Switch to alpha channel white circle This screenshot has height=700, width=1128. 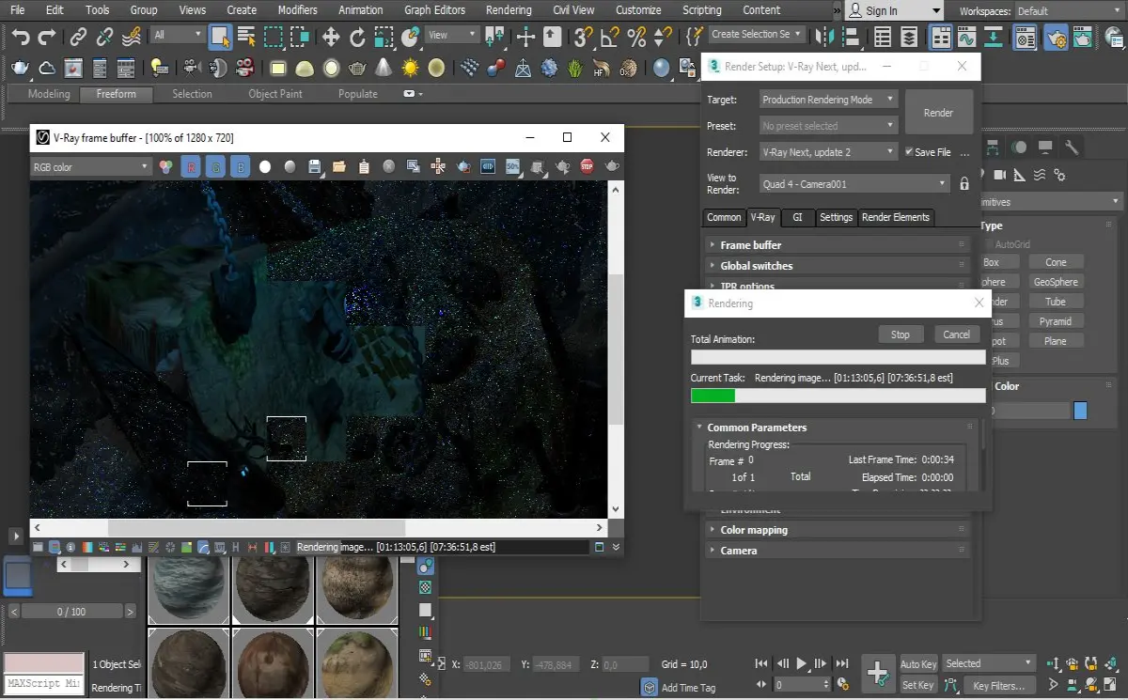pyautogui.click(x=265, y=166)
